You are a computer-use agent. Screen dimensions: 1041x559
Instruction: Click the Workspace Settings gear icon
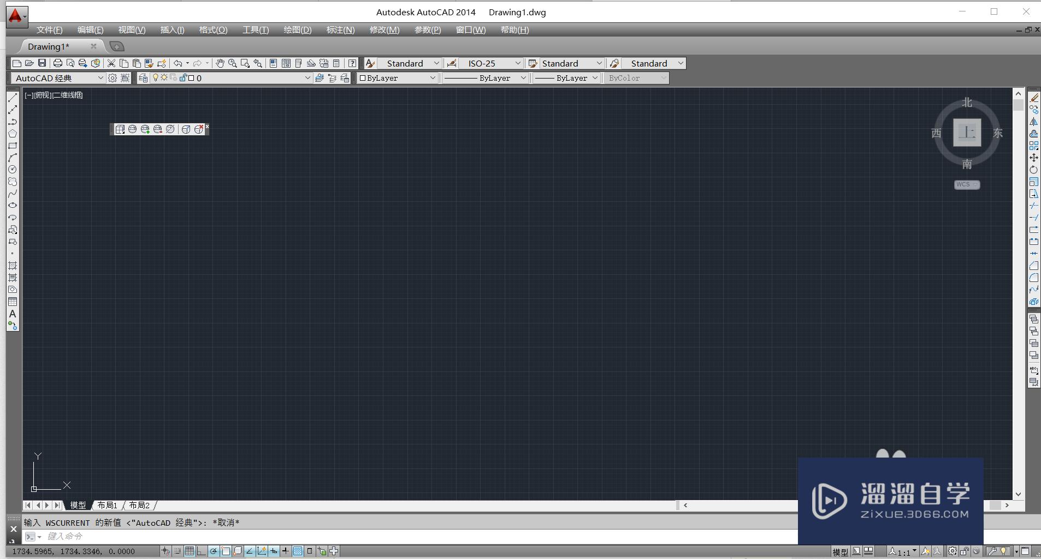pos(113,78)
